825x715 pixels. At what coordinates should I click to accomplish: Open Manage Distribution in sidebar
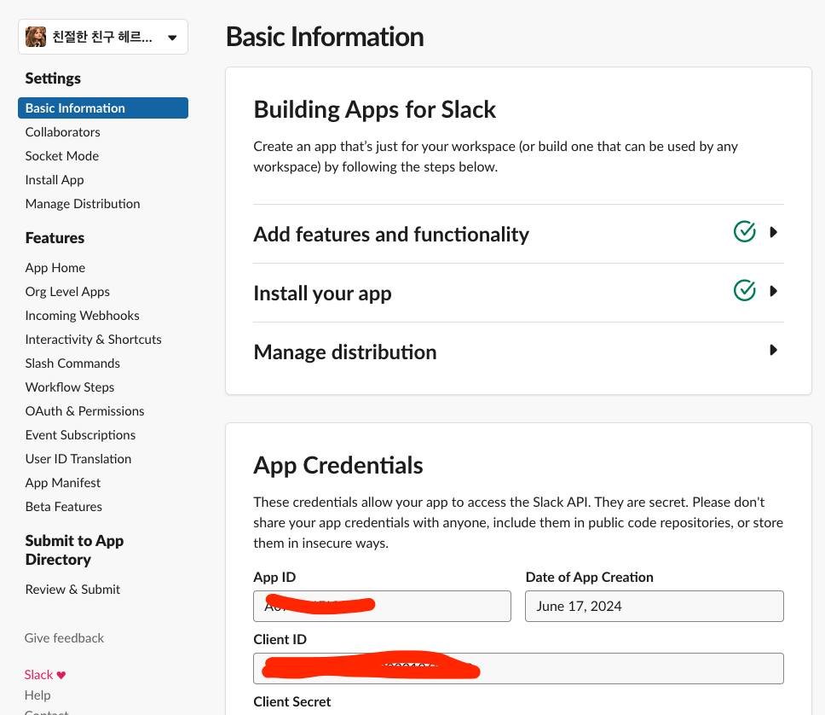[83, 204]
